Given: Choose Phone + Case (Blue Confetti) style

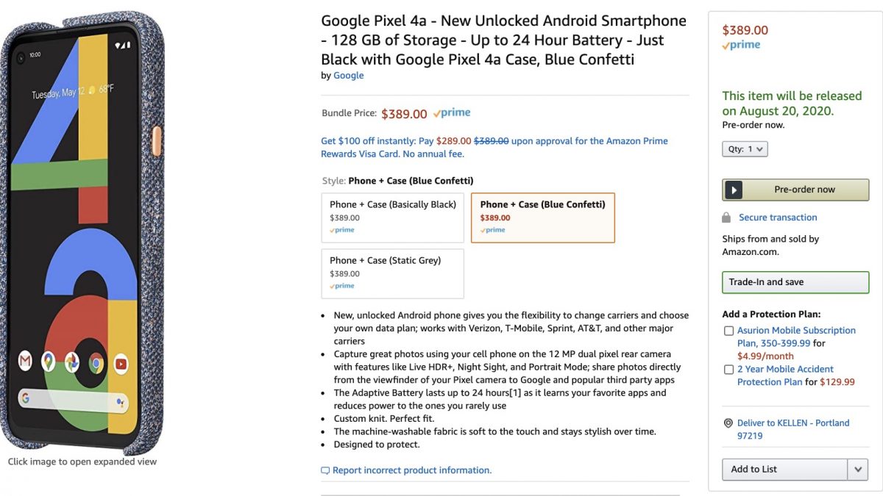Looking at the screenshot, I should (x=542, y=218).
